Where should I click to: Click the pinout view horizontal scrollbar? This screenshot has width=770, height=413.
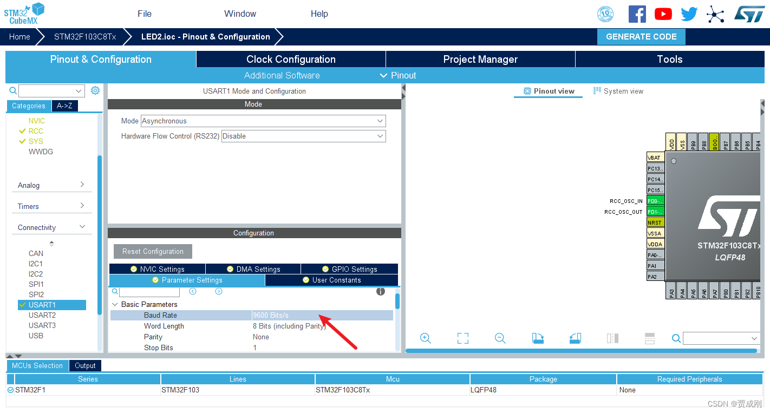click(x=581, y=351)
